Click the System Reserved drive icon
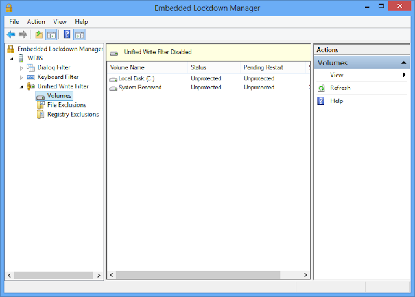415x297 pixels. pyautogui.click(x=113, y=88)
